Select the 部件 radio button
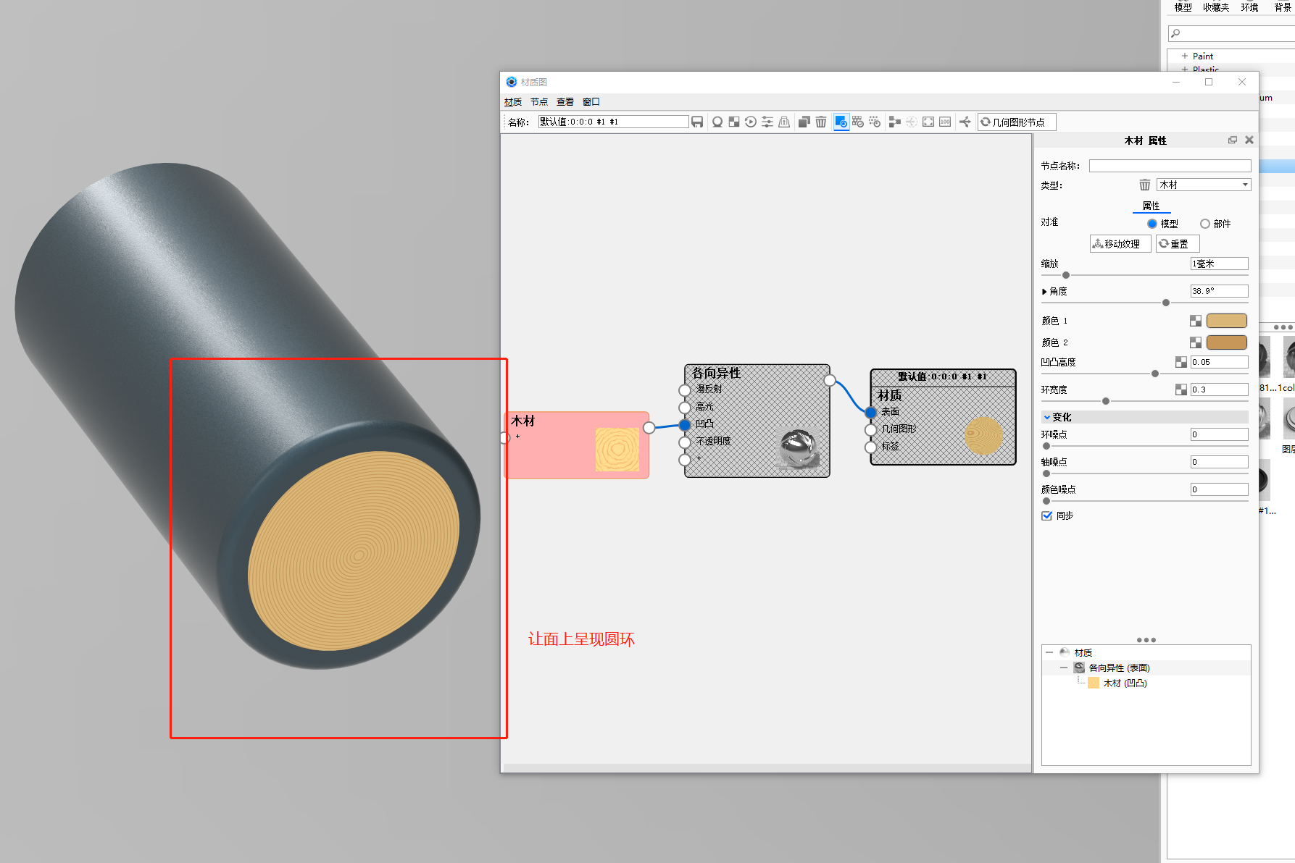This screenshot has width=1295, height=863. 1205,224
